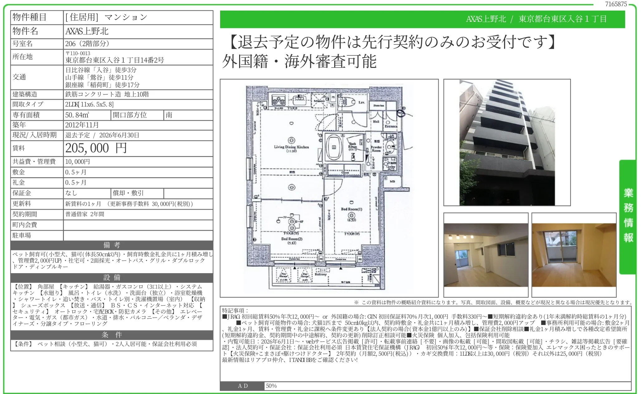The image size is (641, 394).
Task: Select the pet conditions remark text
Action: pos(112,260)
